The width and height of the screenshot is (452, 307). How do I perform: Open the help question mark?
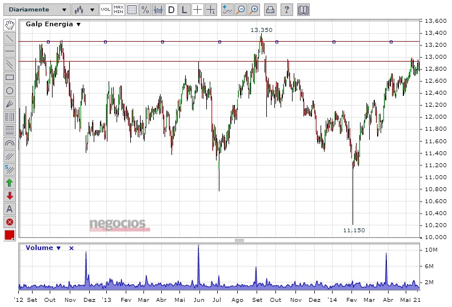[x=286, y=10]
